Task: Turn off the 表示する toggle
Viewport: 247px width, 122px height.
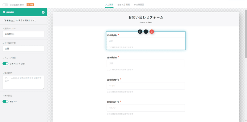Action: click(x=5, y=102)
